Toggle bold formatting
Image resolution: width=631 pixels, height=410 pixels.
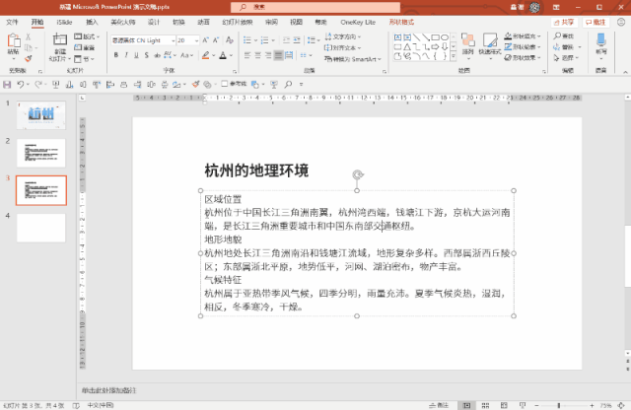[x=116, y=55]
